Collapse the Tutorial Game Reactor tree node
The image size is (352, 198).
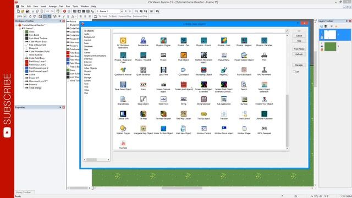(x=16, y=25)
